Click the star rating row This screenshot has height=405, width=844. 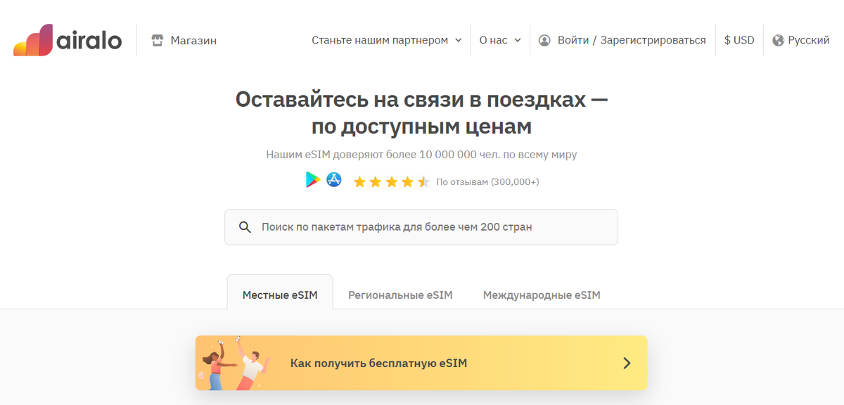[391, 182]
